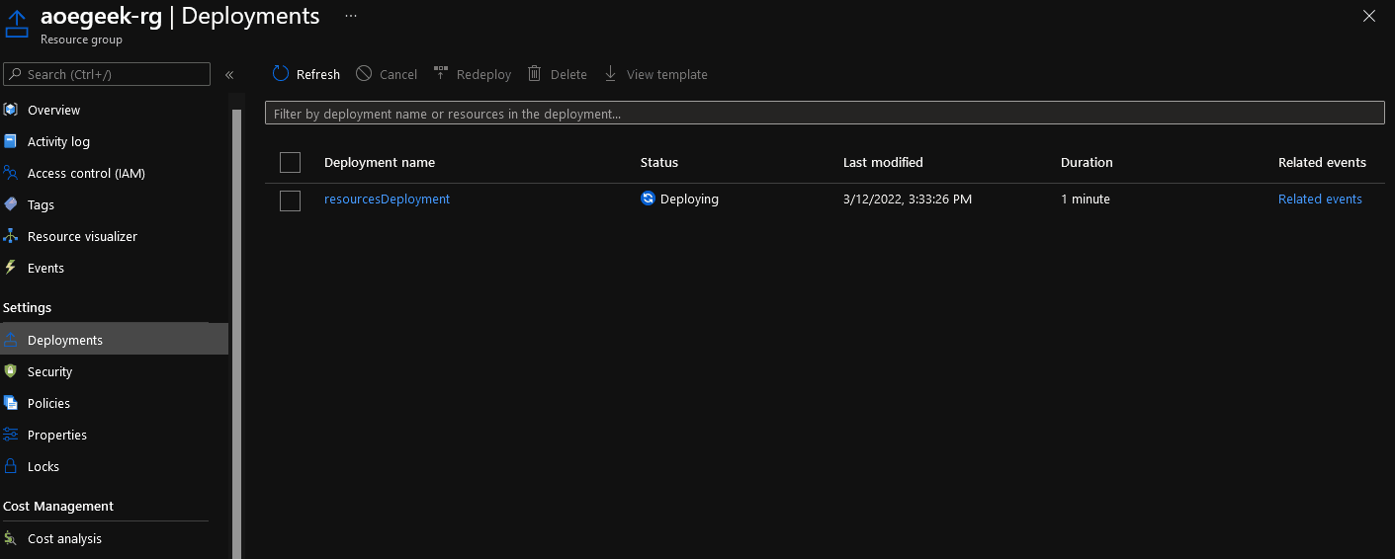The image size is (1395, 559).
Task: Collapse the sidebar with double-chevron
Action: pos(229,75)
